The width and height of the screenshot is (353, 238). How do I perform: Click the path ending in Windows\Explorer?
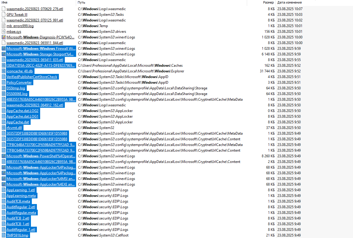pos(131,71)
